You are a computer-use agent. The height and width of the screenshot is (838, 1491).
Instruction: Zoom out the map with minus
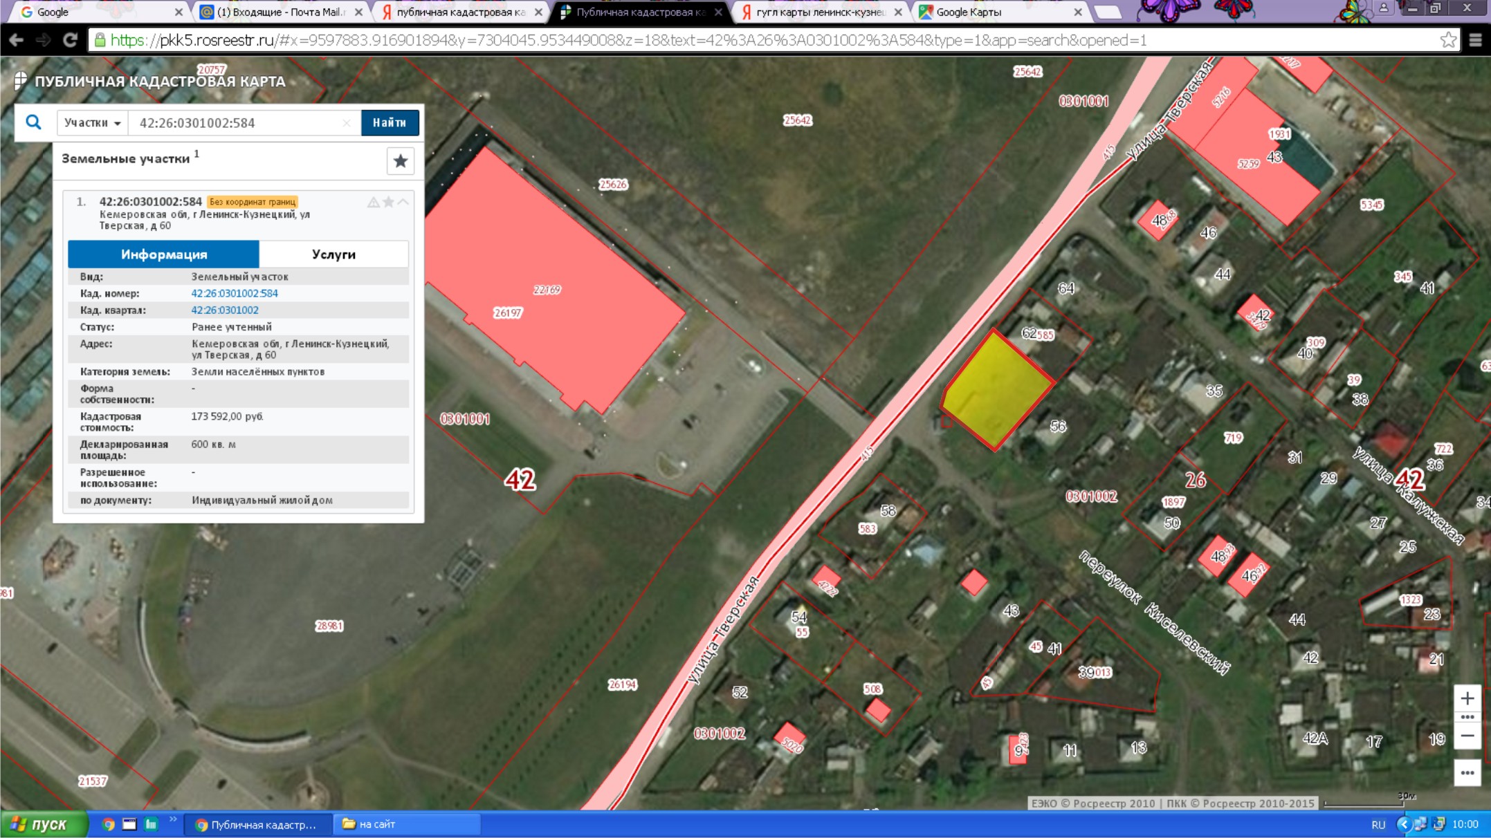[x=1467, y=736]
